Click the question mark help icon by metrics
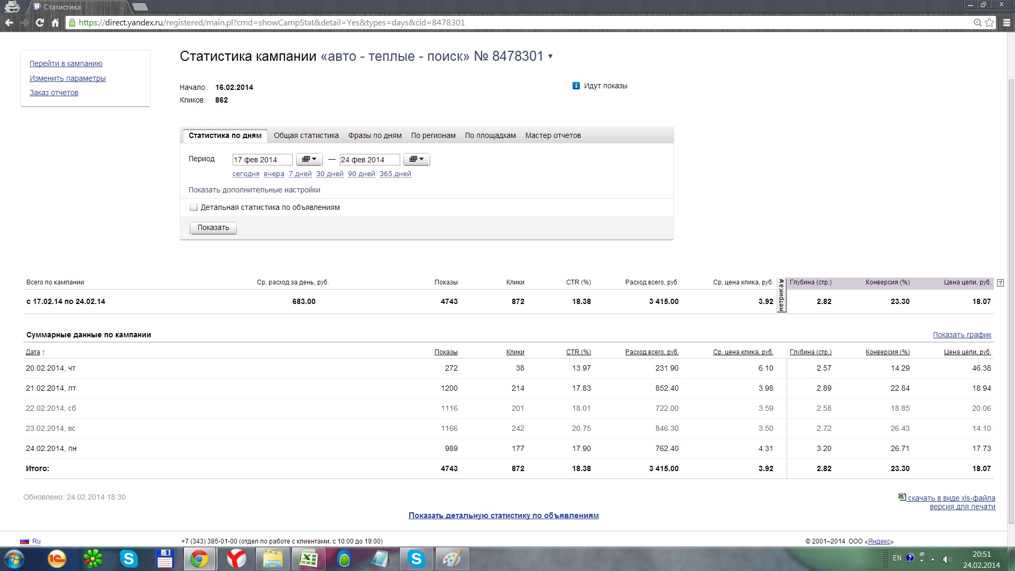Viewport: 1015px width, 571px height. [x=1000, y=283]
